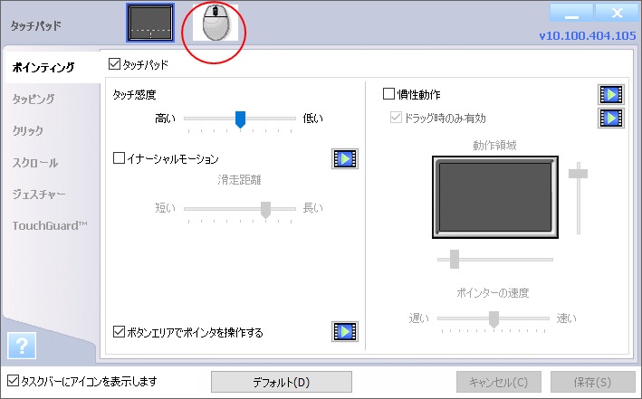The image size is (642, 399).
Task: Click the デフォルト(D) button
Action: (x=281, y=382)
